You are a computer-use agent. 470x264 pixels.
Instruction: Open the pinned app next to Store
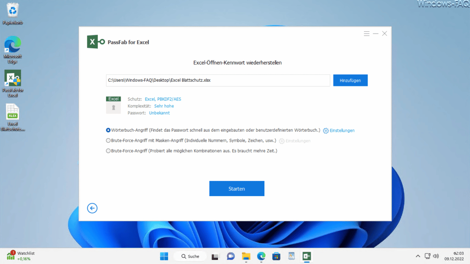pos(291,256)
